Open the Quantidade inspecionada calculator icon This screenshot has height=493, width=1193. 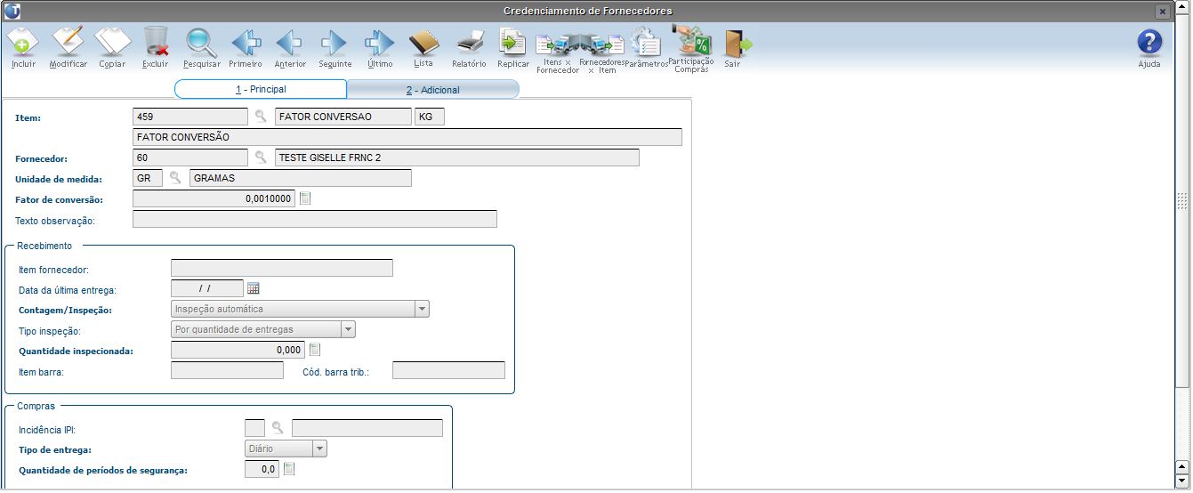pos(314,350)
